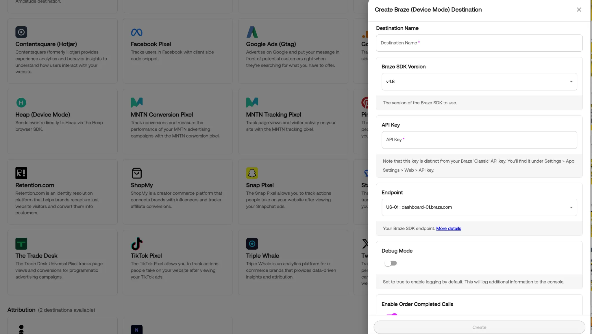Click the Retention.com logo icon
This screenshot has height=334, width=592.
coord(21,173)
